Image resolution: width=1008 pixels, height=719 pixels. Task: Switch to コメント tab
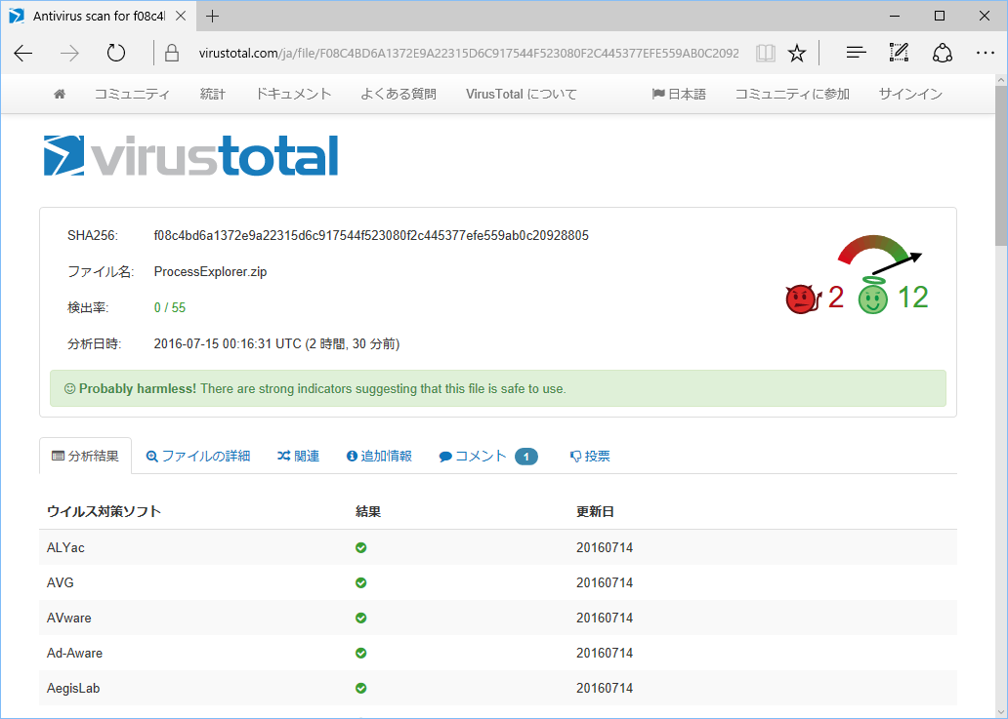coord(488,457)
